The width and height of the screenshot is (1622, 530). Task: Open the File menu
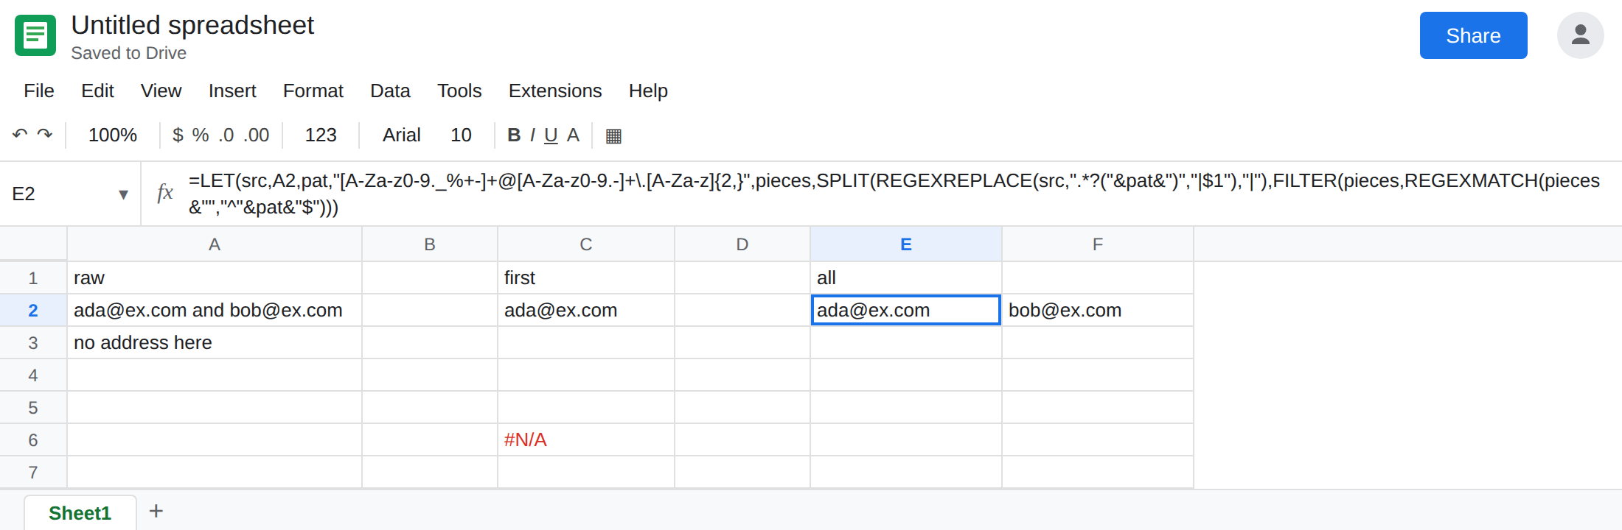pos(39,91)
